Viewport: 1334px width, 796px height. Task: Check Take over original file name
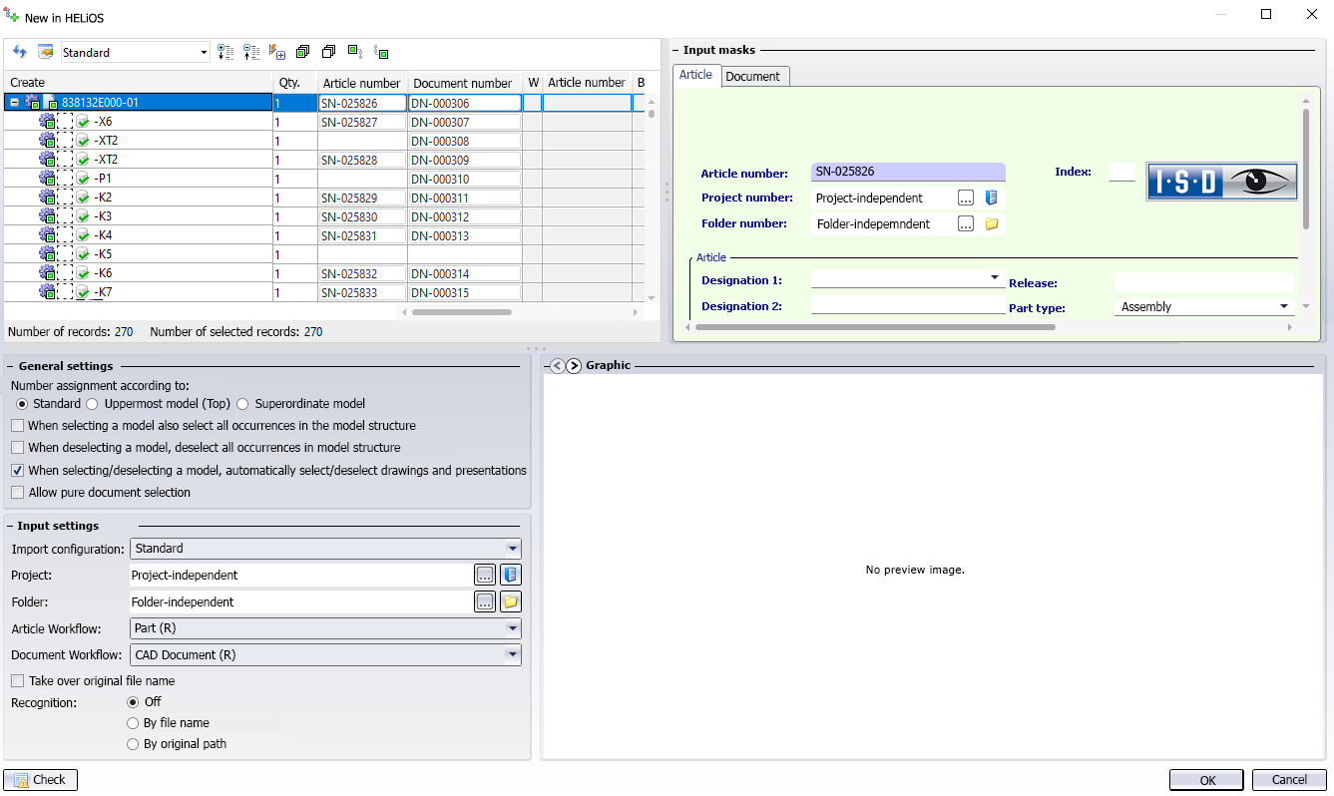coord(18,681)
